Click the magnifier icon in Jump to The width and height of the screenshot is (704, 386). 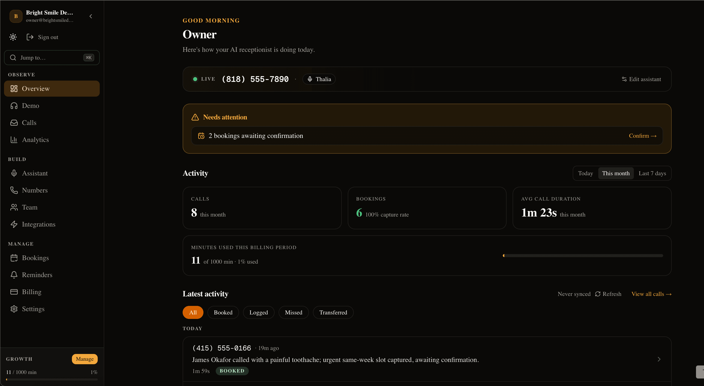pyautogui.click(x=13, y=58)
